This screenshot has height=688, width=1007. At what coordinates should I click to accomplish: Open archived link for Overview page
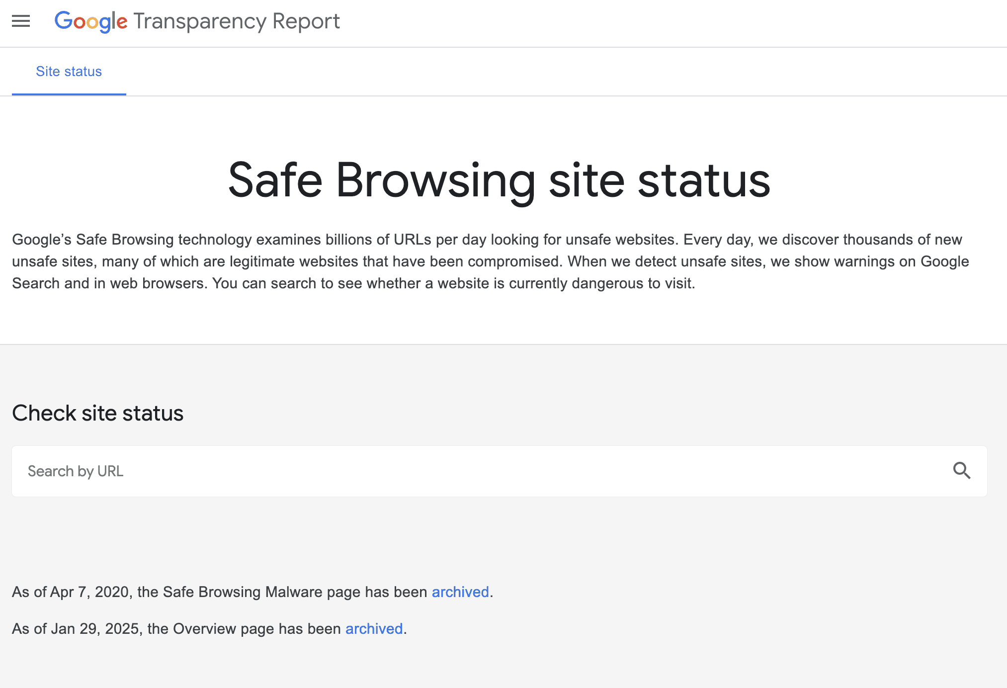pyautogui.click(x=374, y=629)
